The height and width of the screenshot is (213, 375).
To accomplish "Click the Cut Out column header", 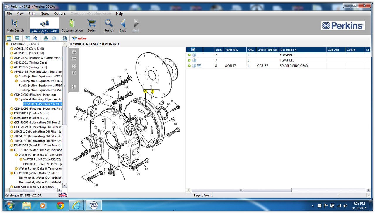I will point(336,50).
